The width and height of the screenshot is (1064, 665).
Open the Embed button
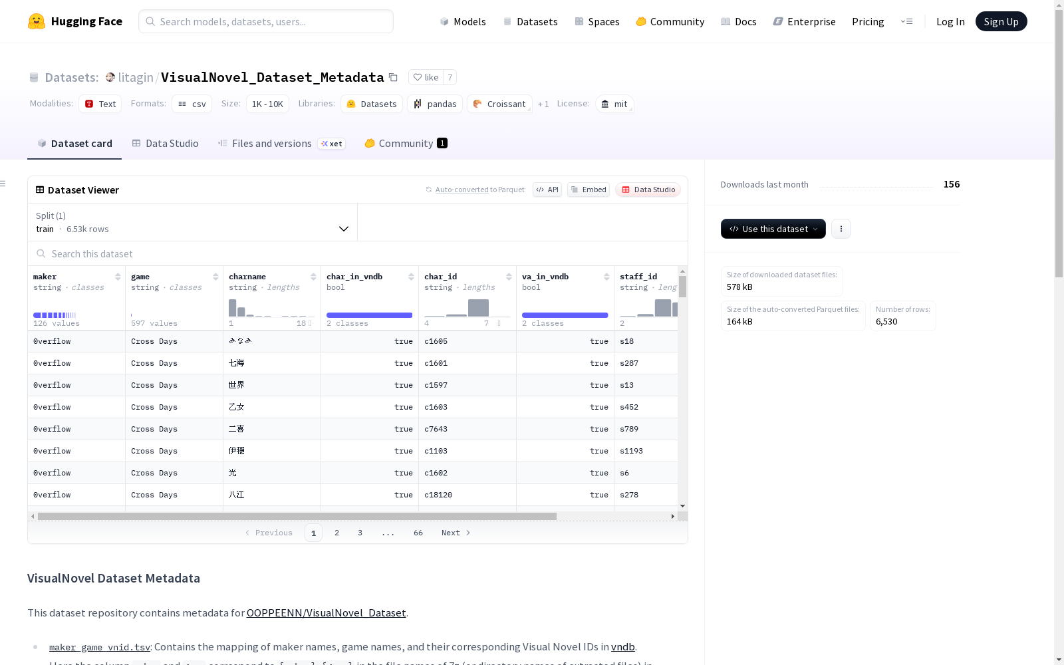[x=589, y=190]
